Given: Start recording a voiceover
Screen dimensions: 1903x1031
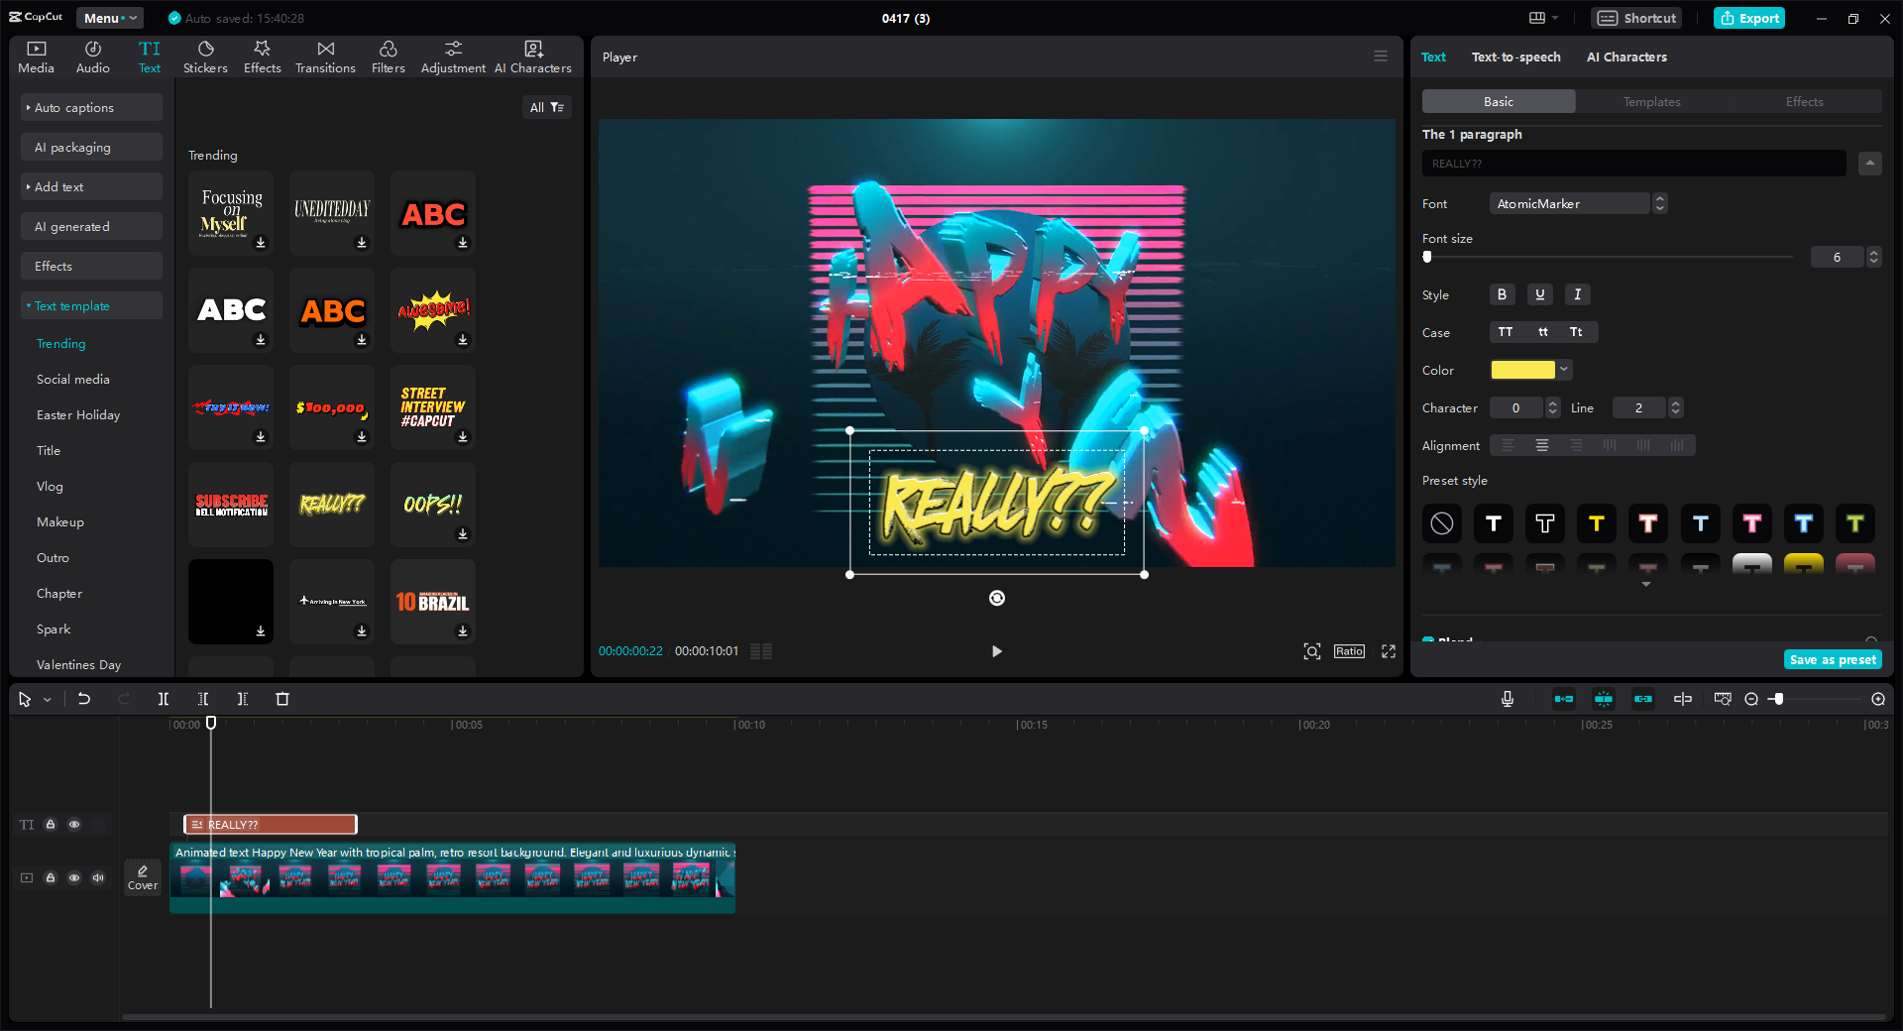Looking at the screenshot, I should tap(1507, 699).
